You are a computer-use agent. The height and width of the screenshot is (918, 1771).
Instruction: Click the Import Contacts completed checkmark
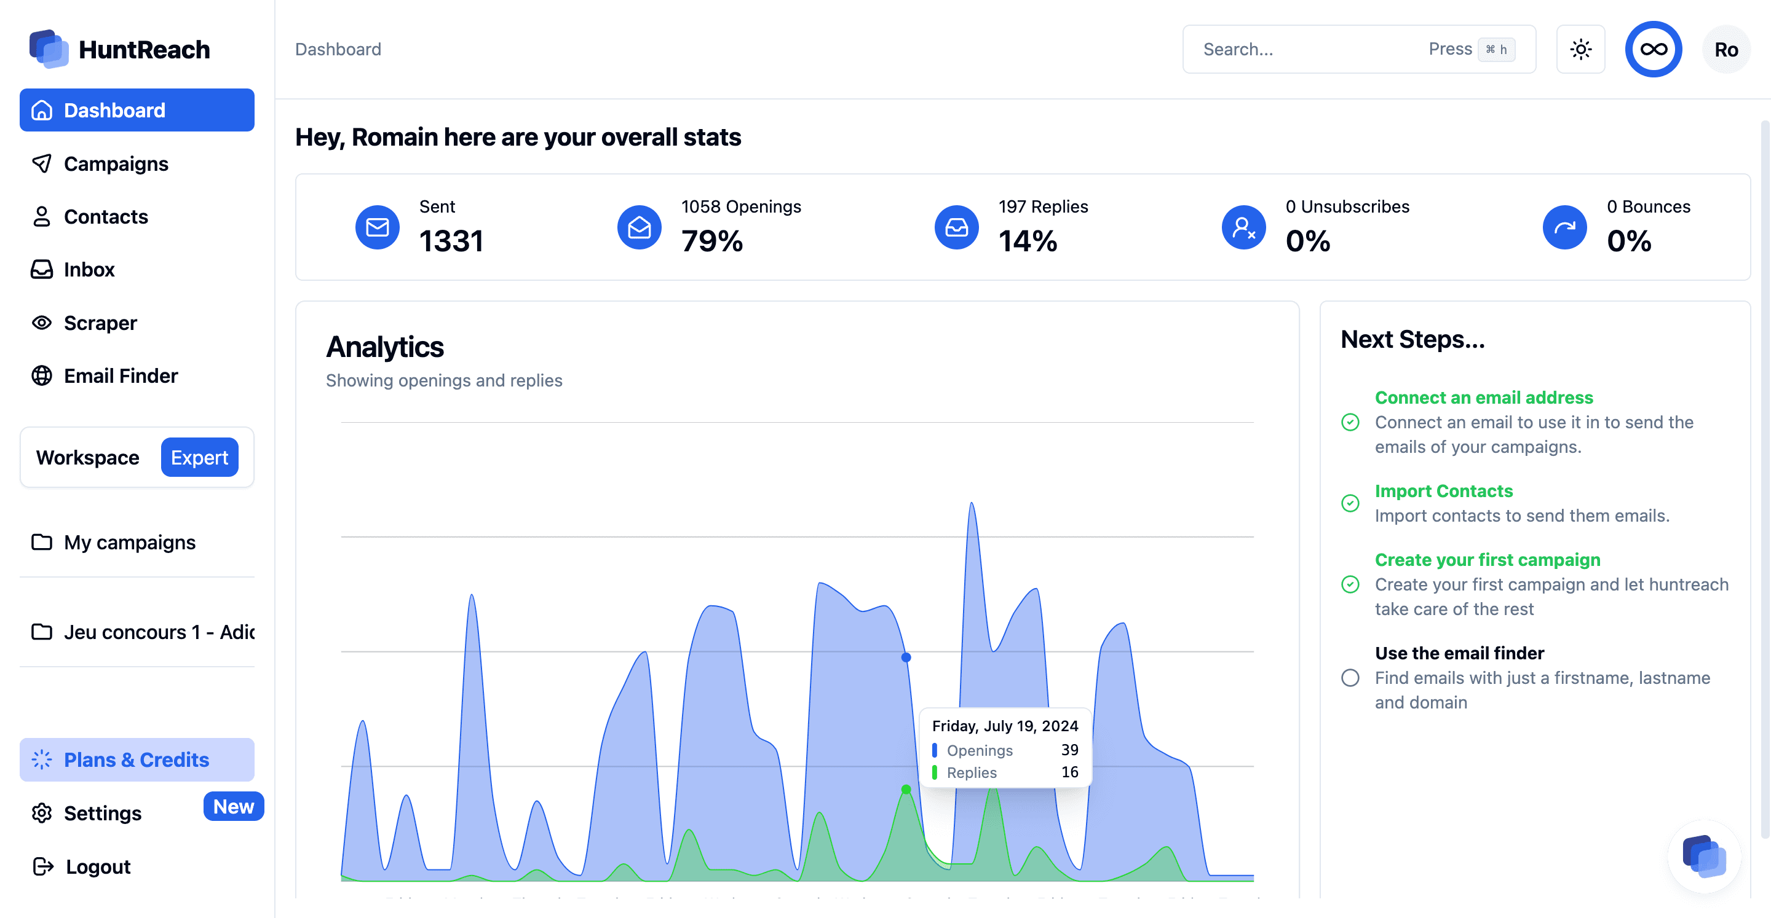[1350, 504]
